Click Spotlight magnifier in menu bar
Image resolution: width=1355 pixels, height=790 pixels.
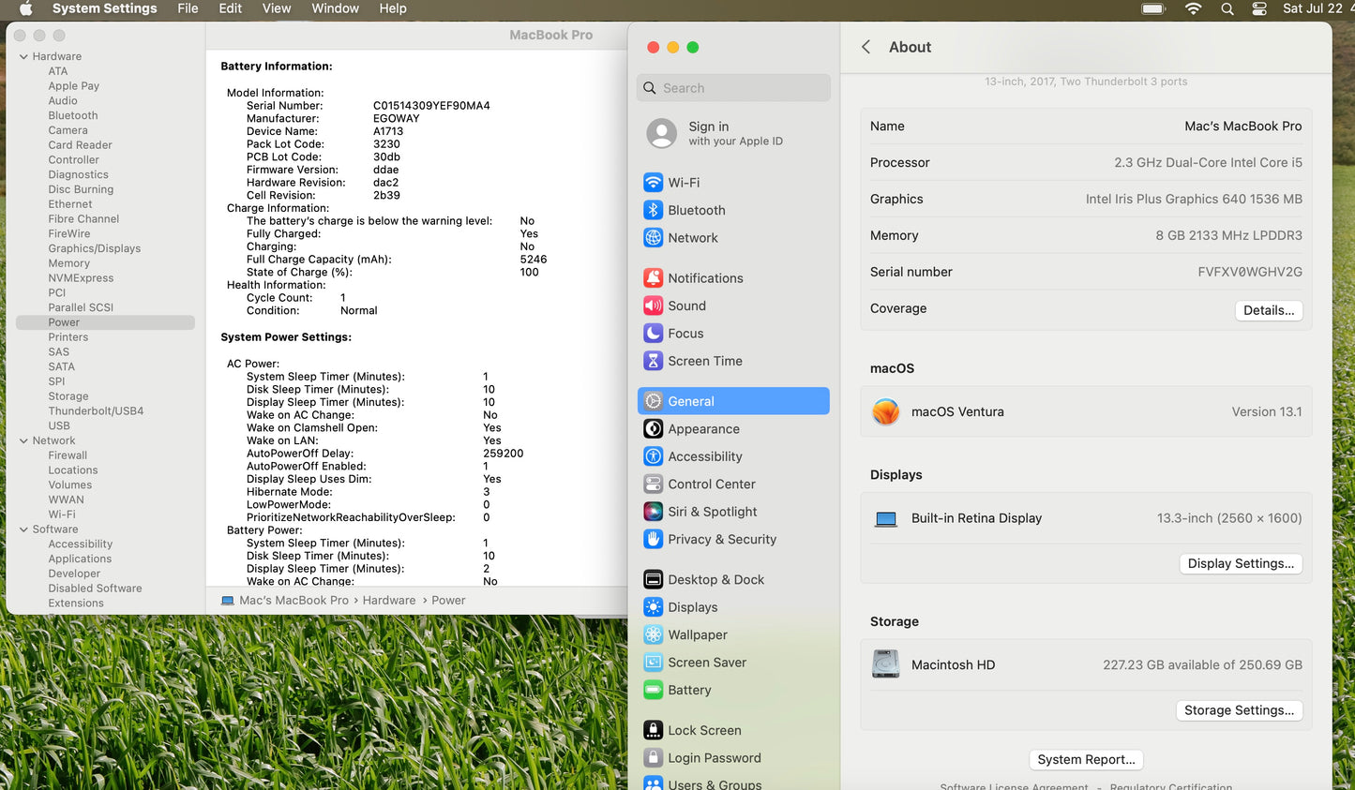coord(1227,8)
